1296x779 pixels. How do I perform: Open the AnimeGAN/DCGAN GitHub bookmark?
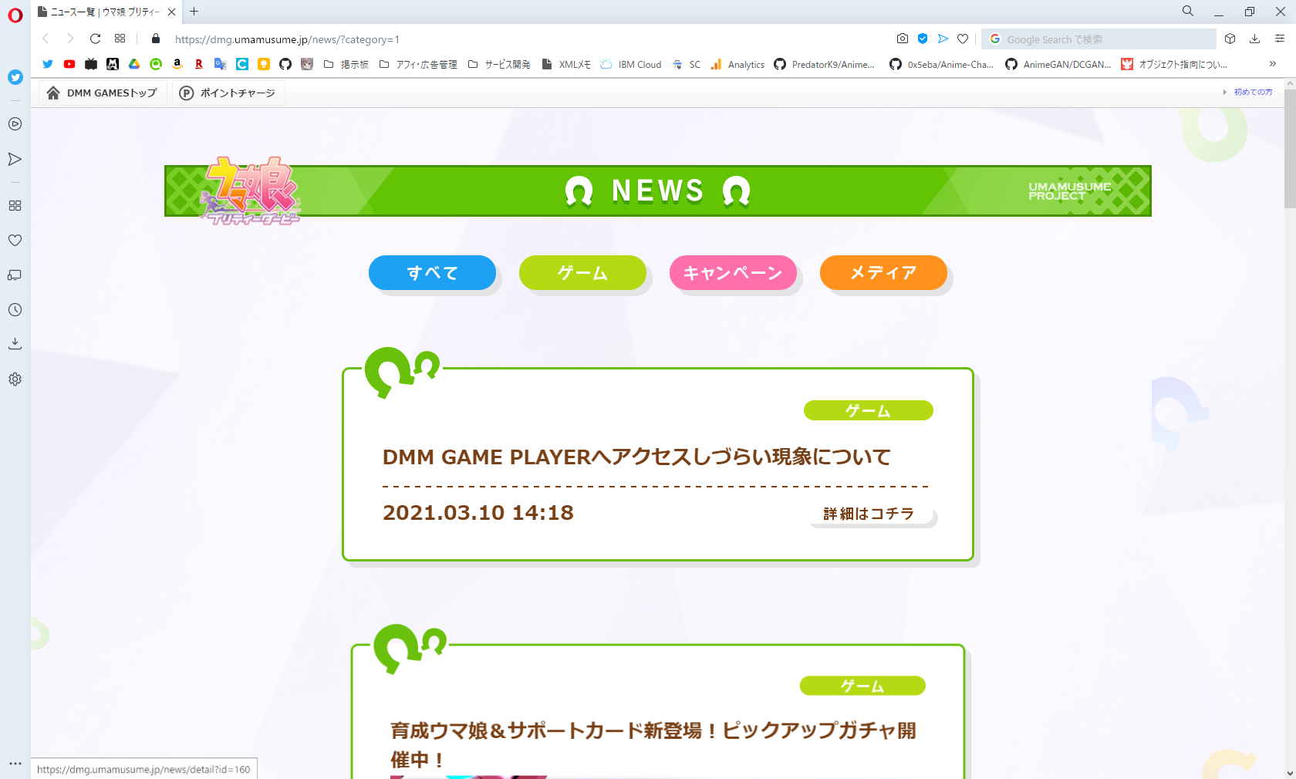point(1058,64)
